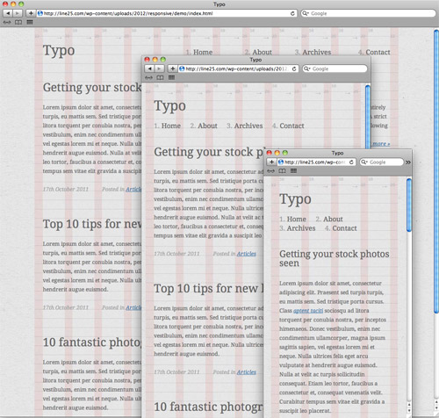Add bookmark plus button in middle Safari window

click(x=172, y=68)
